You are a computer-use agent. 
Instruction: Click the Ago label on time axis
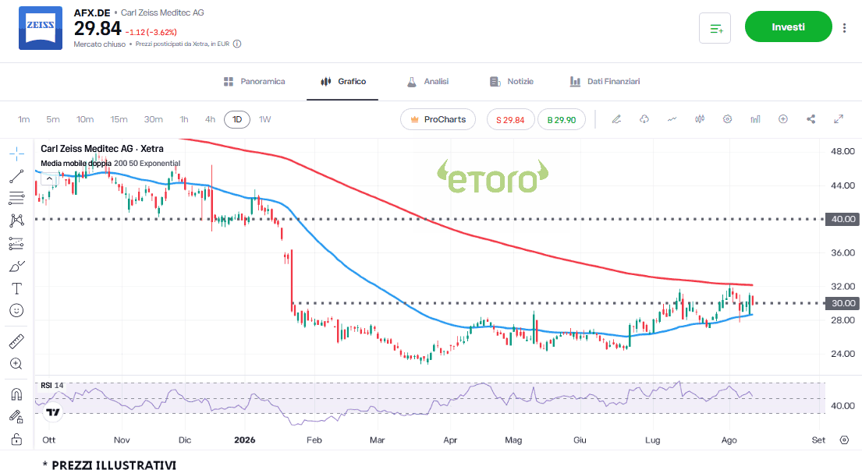729,440
